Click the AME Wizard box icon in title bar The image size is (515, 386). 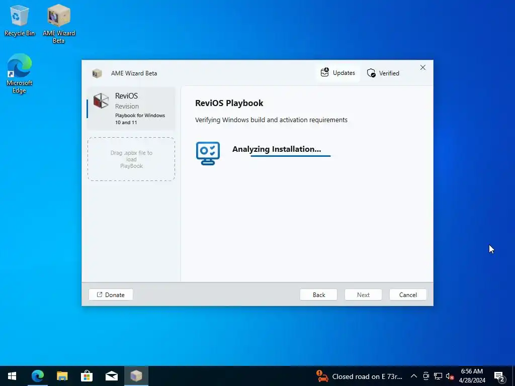(x=97, y=73)
